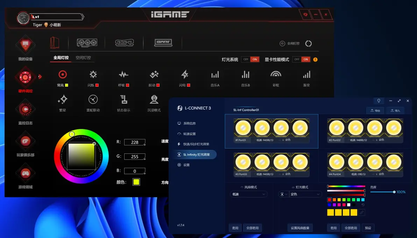
Task: Choose the 状态显示 status display effect
Action: tap(123, 103)
